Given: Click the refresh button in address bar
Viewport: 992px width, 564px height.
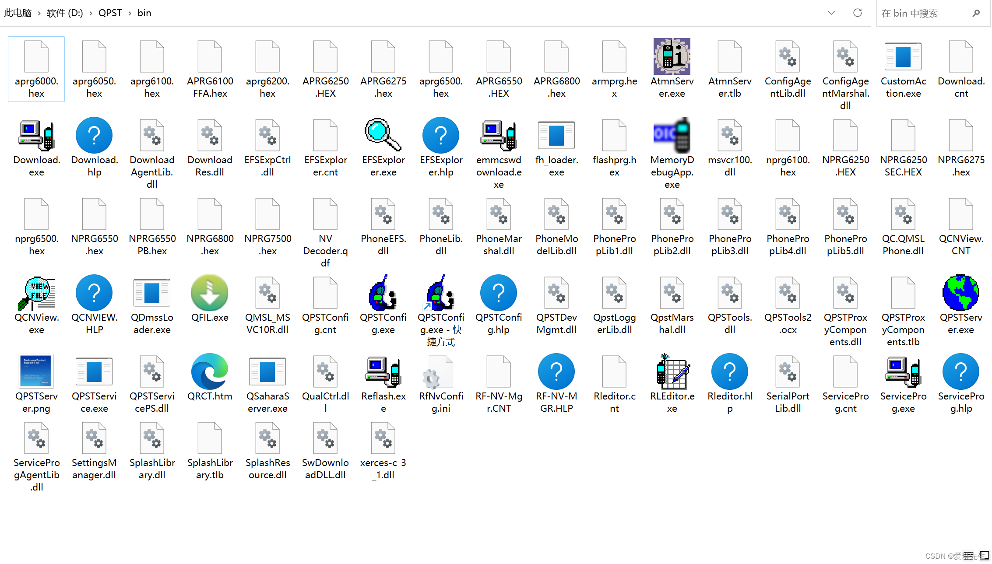Looking at the screenshot, I should (x=857, y=13).
